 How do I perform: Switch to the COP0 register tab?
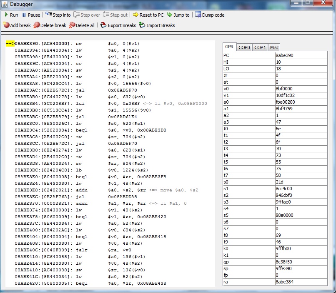click(244, 47)
